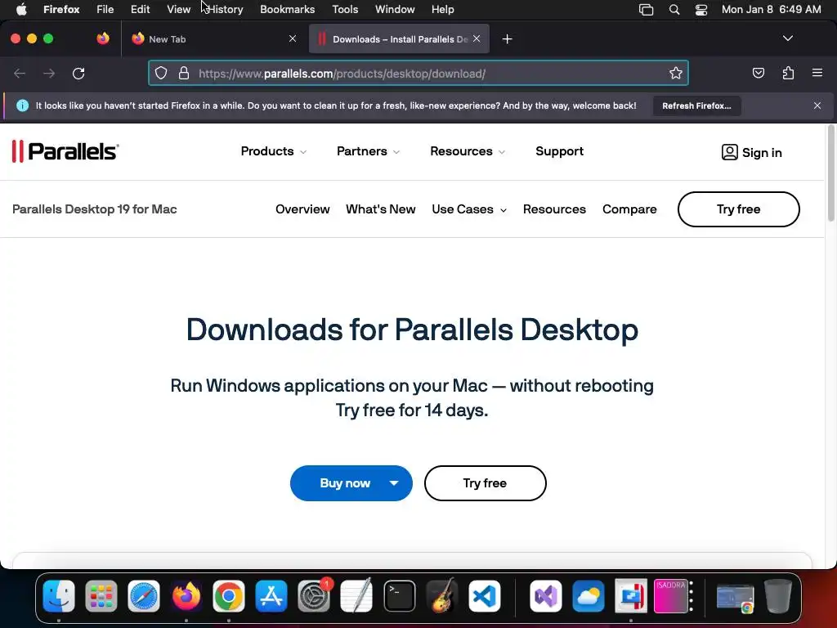Open the Tools menu
Image resolution: width=837 pixels, height=628 pixels.
345,10
